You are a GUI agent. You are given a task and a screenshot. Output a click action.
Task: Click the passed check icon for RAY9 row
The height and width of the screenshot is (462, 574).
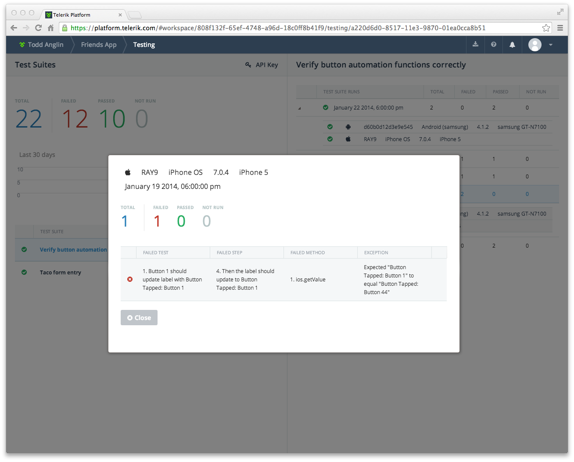coord(330,139)
